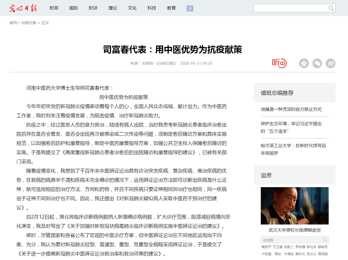The width and height of the screenshot is (348, 260).
Task: Click the red 听 listen audio icon
Action: tap(279, 63)
